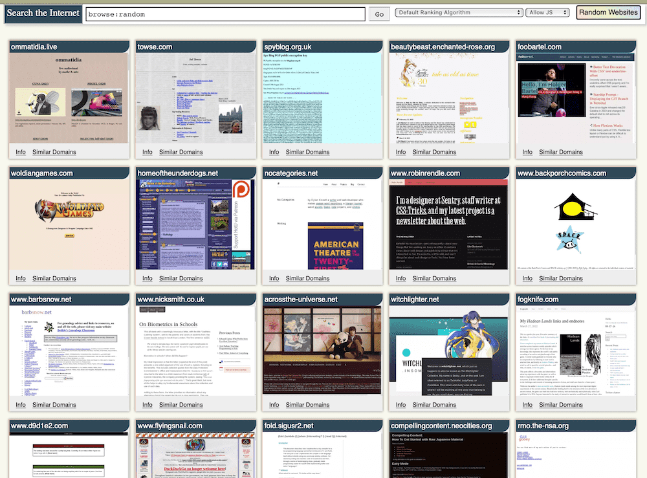Screen dimensions: 647x478
Task: Click the www.d9d1e2.com domain title
Action: point(39,426)
